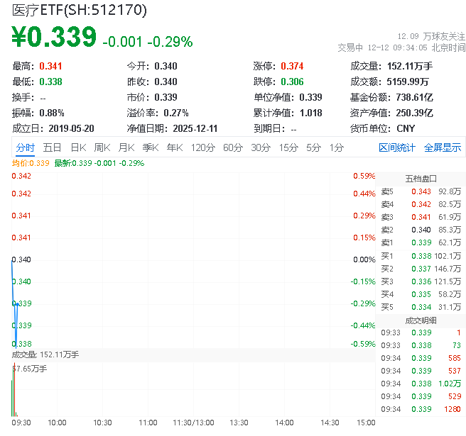Select the 1分 interval tab

pos(336,147)
